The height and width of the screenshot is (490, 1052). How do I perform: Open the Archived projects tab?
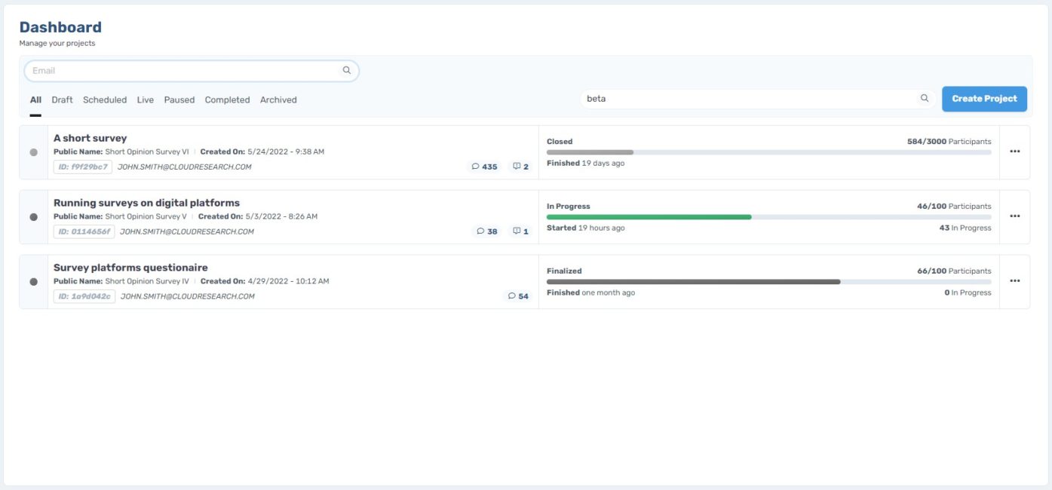coord(278,99)
